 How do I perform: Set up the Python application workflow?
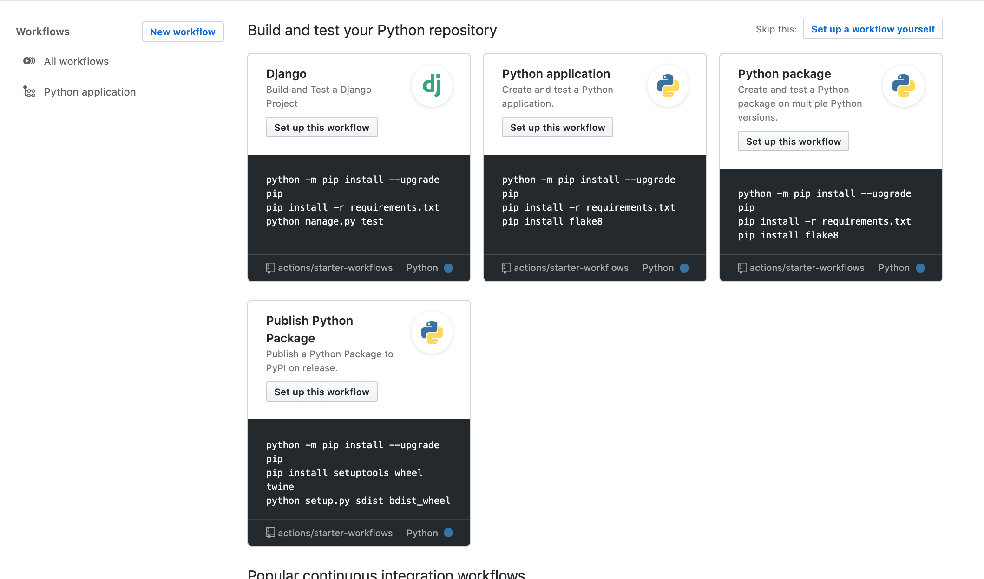[557, 128]
